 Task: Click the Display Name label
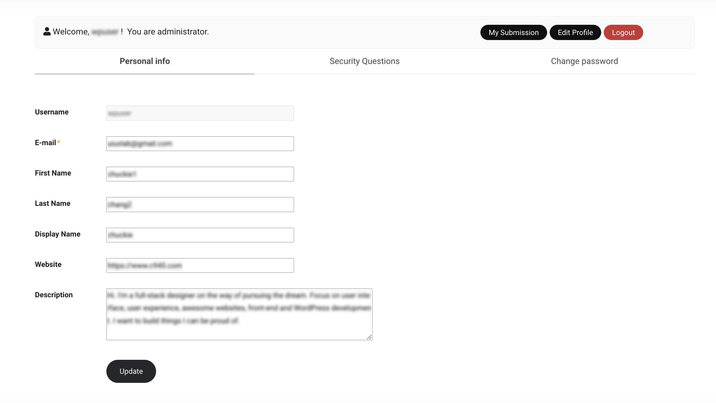[x=58, y=234]
